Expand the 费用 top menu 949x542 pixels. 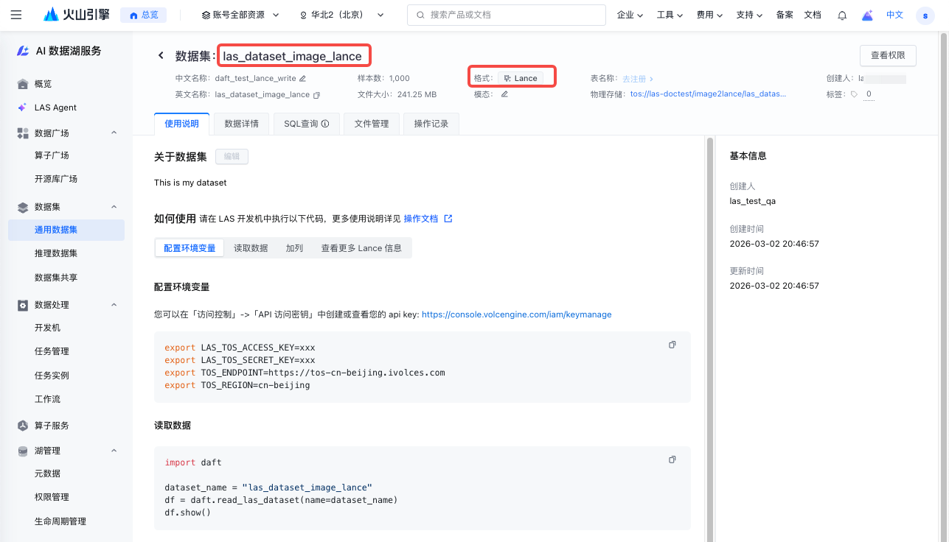point(709,15)
